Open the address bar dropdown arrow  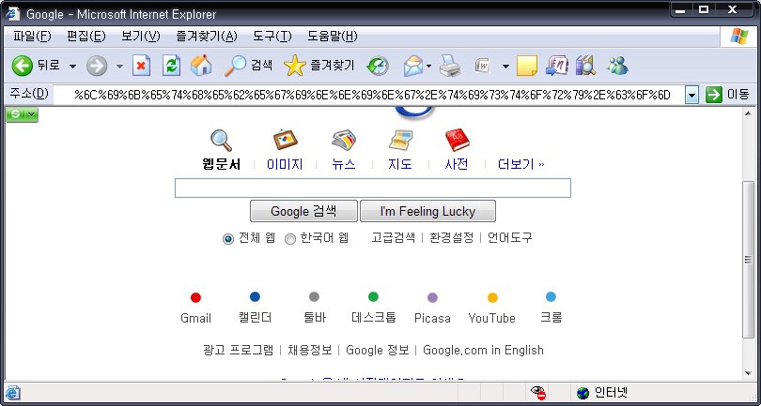tap(691, 96)
